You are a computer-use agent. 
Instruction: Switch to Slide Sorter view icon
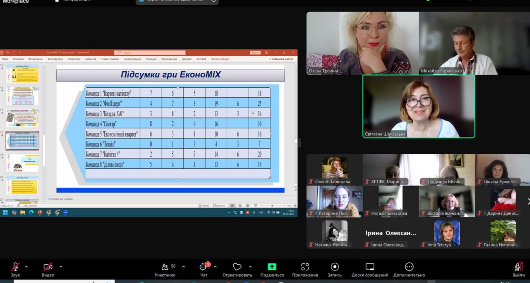click(239, 206)
